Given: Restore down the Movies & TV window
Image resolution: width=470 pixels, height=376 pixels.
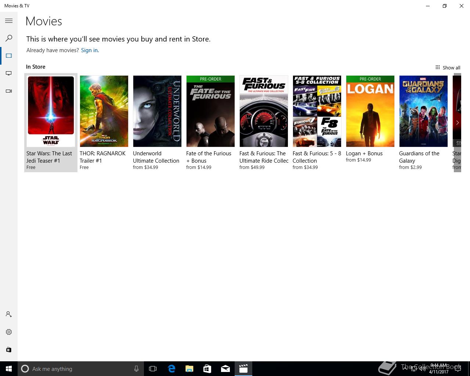Looking at the screenshot, I should [445, 6].
